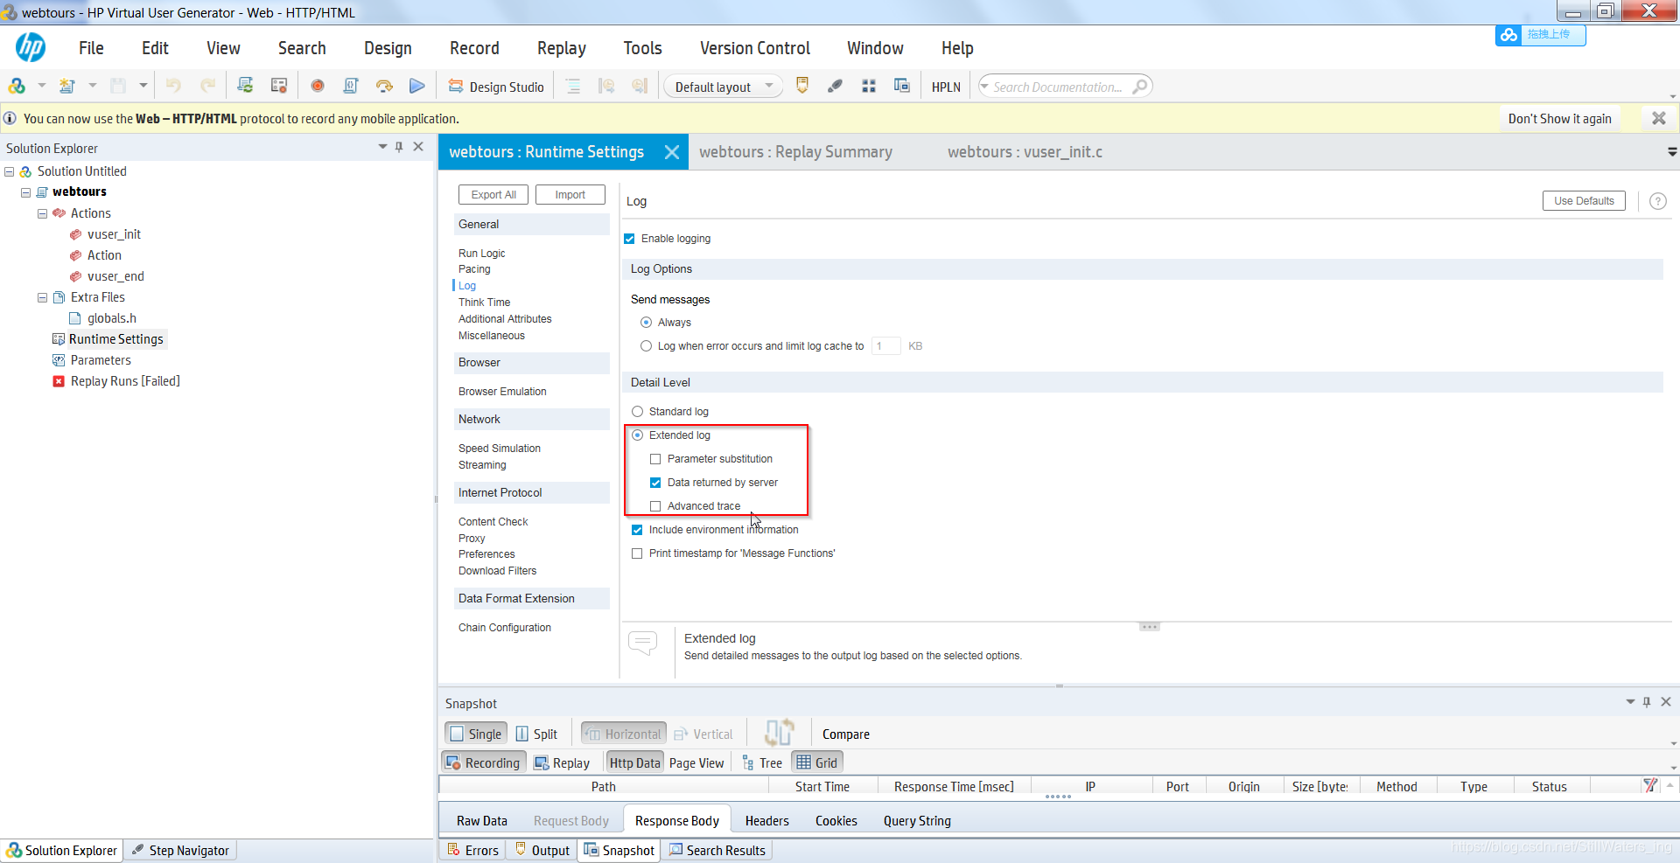Open the Replay menu
The image size is (1680, 863).
coord(562,48)
